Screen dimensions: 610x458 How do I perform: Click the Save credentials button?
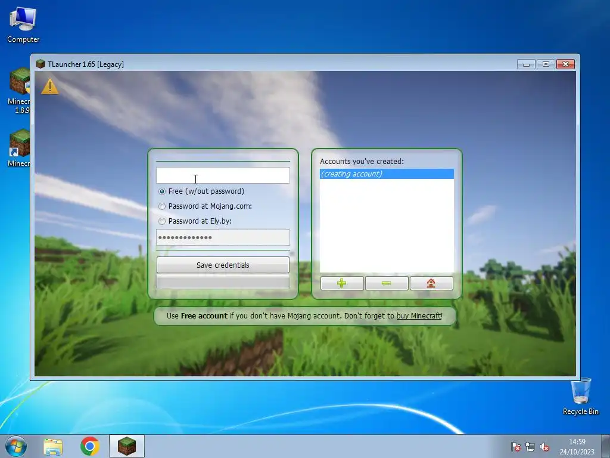click(223, 265)
